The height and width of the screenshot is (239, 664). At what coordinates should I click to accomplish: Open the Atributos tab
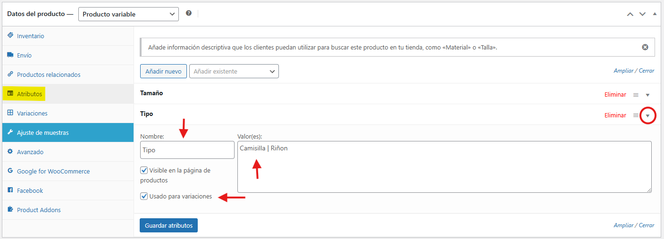point(68,94)
